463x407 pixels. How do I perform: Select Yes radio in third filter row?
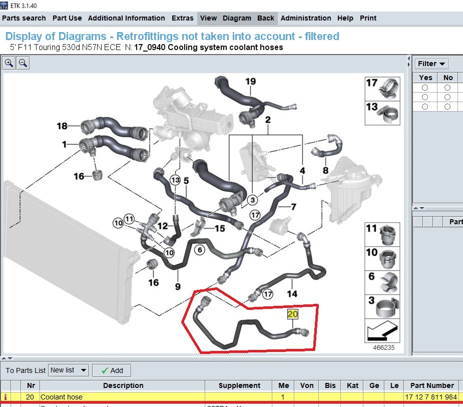(x=425, y=107)
